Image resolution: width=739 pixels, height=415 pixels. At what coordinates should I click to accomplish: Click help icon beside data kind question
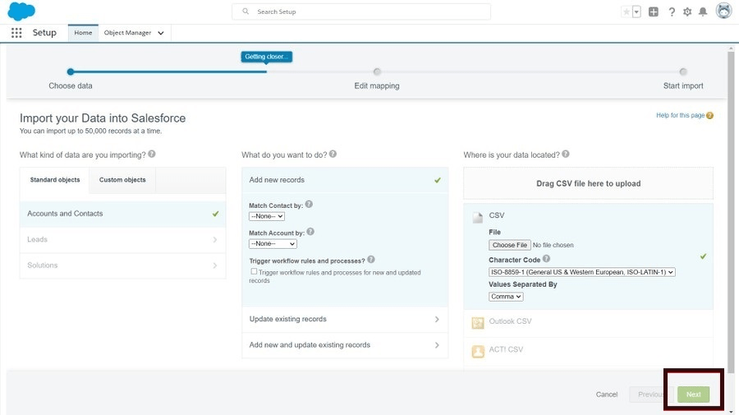(152, 154)
